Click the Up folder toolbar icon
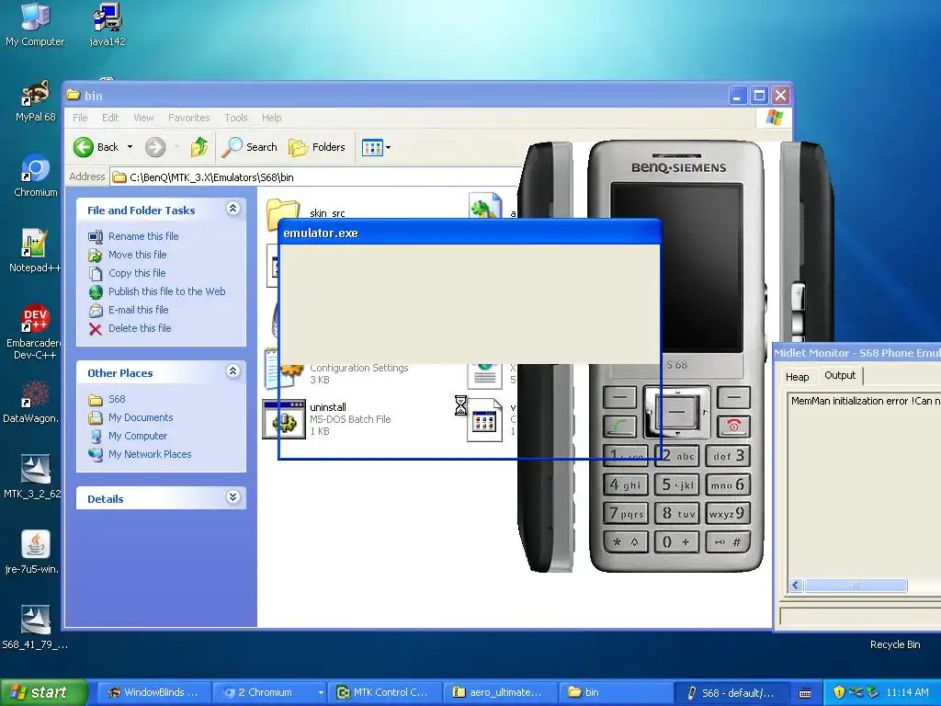 coord(199,147)
